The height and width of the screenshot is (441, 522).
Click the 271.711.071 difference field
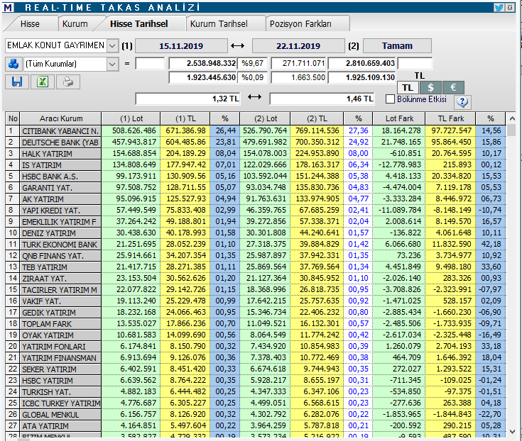pos(298,64)
